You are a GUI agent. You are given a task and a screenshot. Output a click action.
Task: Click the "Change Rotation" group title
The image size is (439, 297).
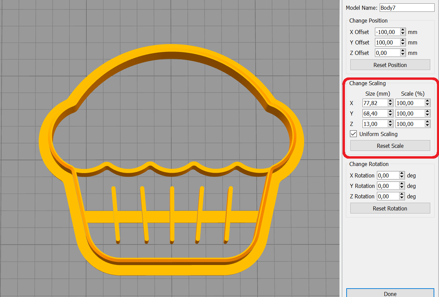coord(369,164)
